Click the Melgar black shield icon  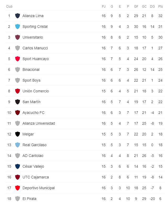pyautogui.click(x=18, y=134)
